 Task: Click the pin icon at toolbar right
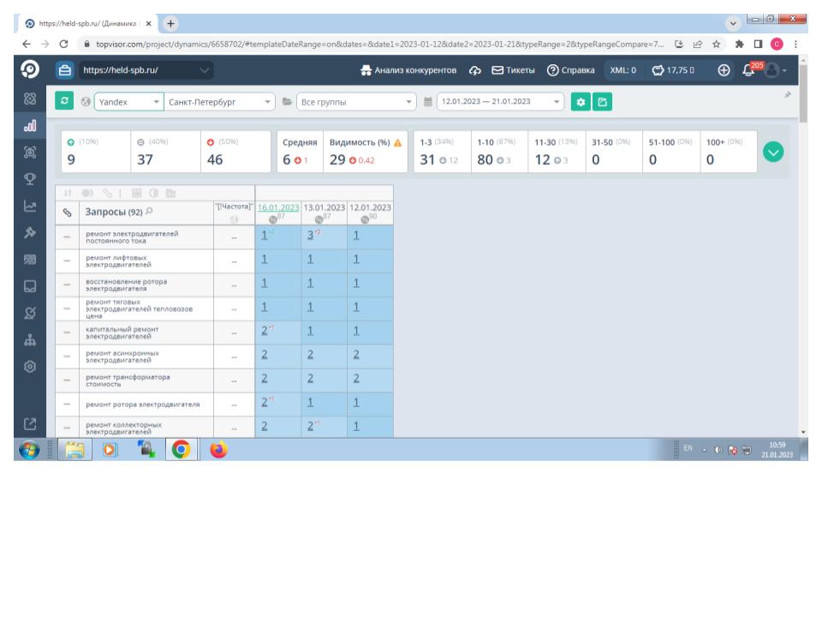(788, 95)
